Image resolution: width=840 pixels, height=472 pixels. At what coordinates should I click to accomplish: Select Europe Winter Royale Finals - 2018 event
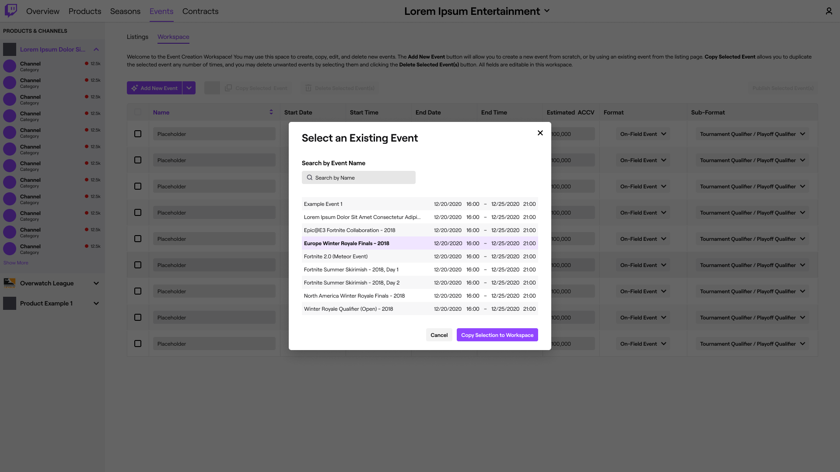pos(346,243)
